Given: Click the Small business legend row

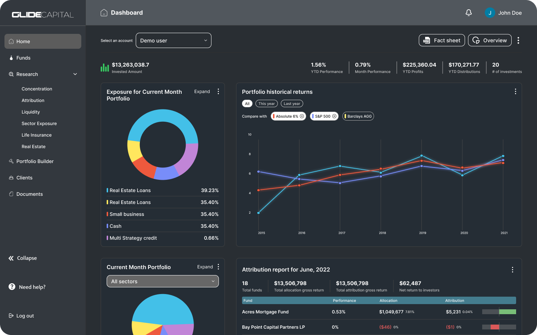Looking at the screenshot, I should [163, 214].
